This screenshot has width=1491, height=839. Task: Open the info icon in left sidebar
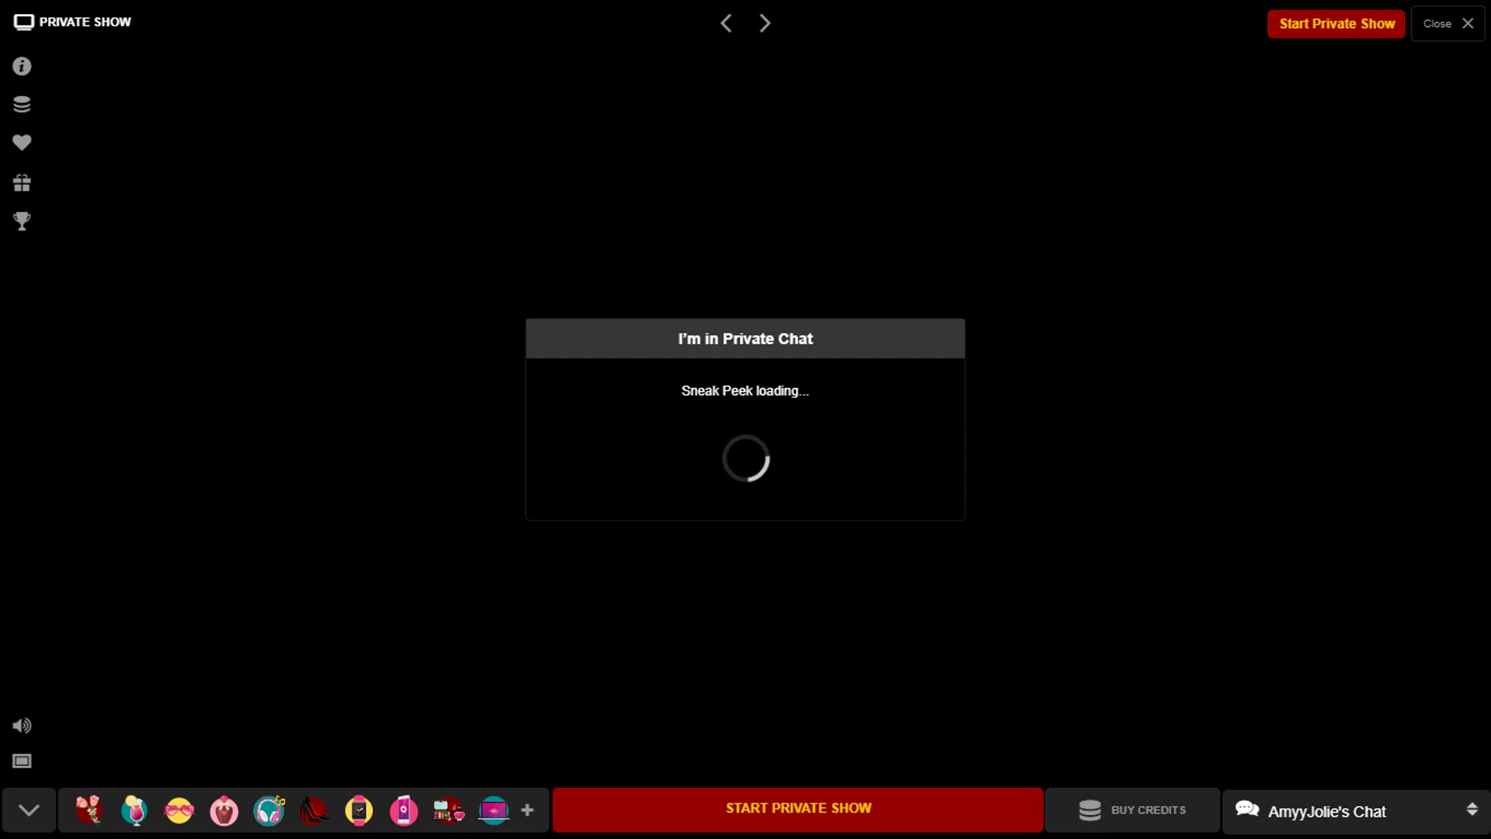22,66
